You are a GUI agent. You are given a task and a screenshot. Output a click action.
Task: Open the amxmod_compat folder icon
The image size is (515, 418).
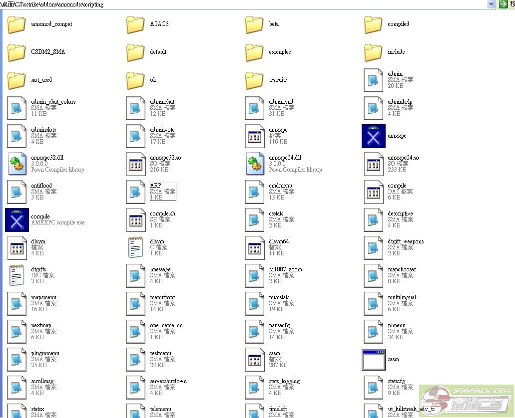16,24
